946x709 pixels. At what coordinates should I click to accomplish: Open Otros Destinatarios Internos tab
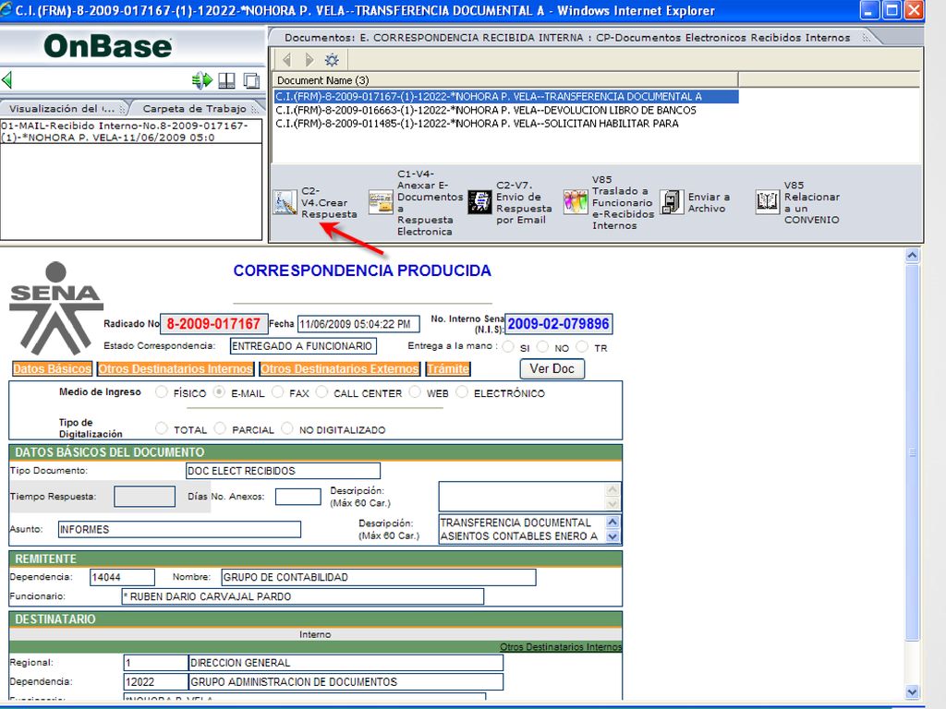click(176, 368)
